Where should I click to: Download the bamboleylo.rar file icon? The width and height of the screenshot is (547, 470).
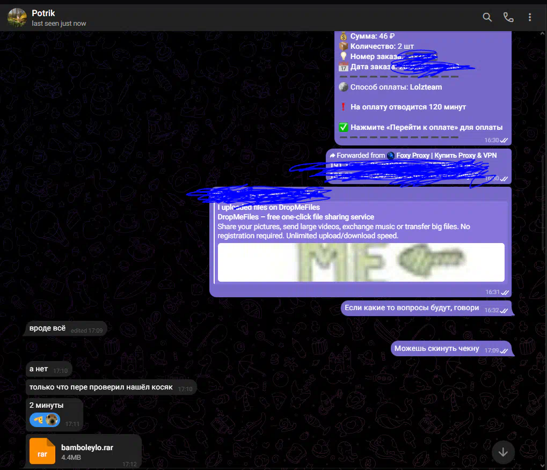click(x=42, y=451)
